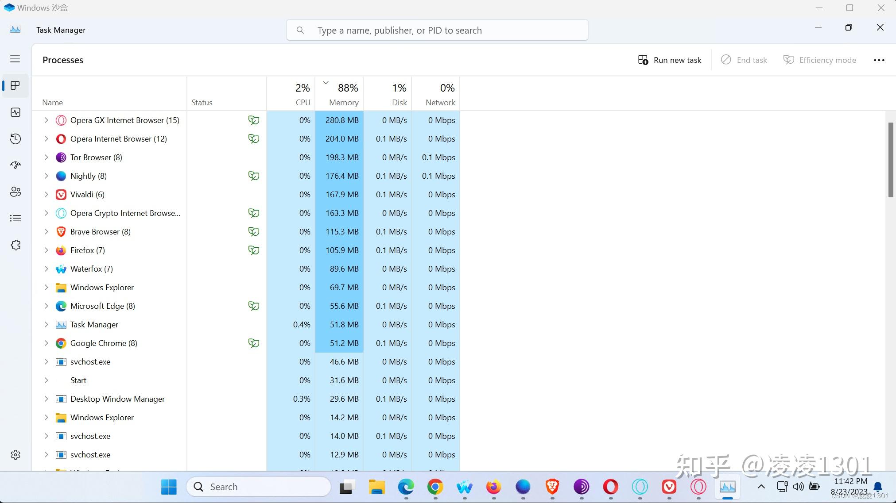
Task: Click the process search input field
Action: (436, 30)
